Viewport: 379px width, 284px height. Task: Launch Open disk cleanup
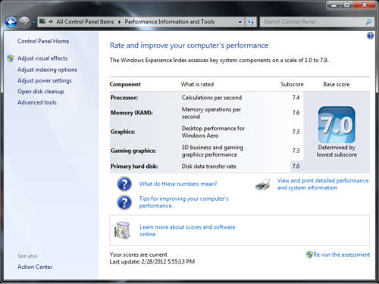pyautogui.click(x=41, y=92)
